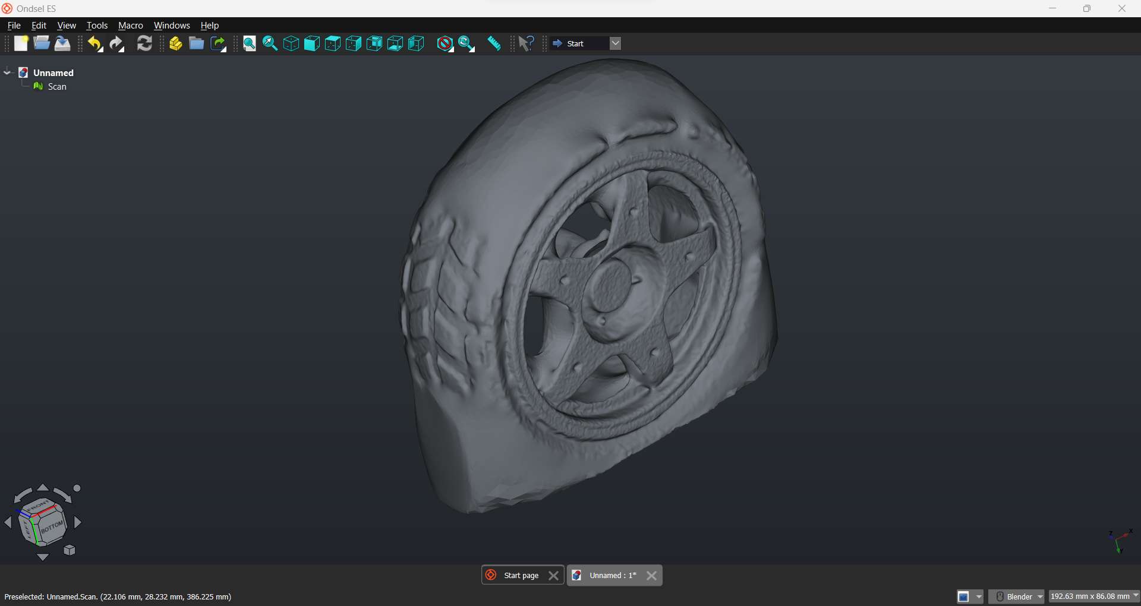
Task: Open the Help menu
Action: pos(210,26)
